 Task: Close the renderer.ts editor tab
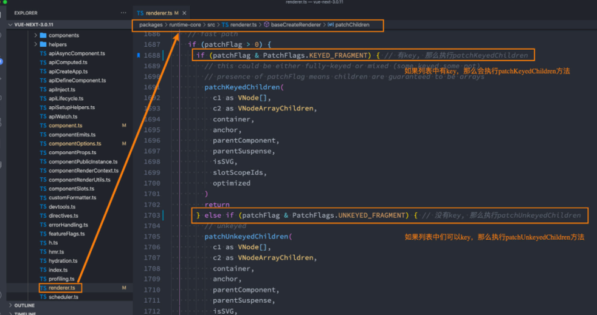click(184, 13)
